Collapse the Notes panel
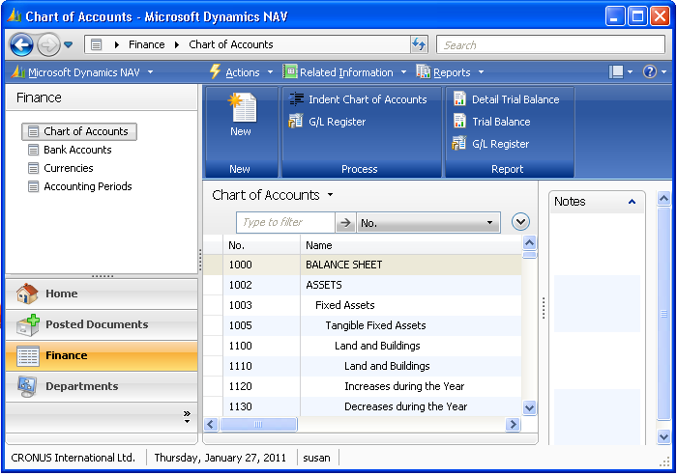 point(632,202)
